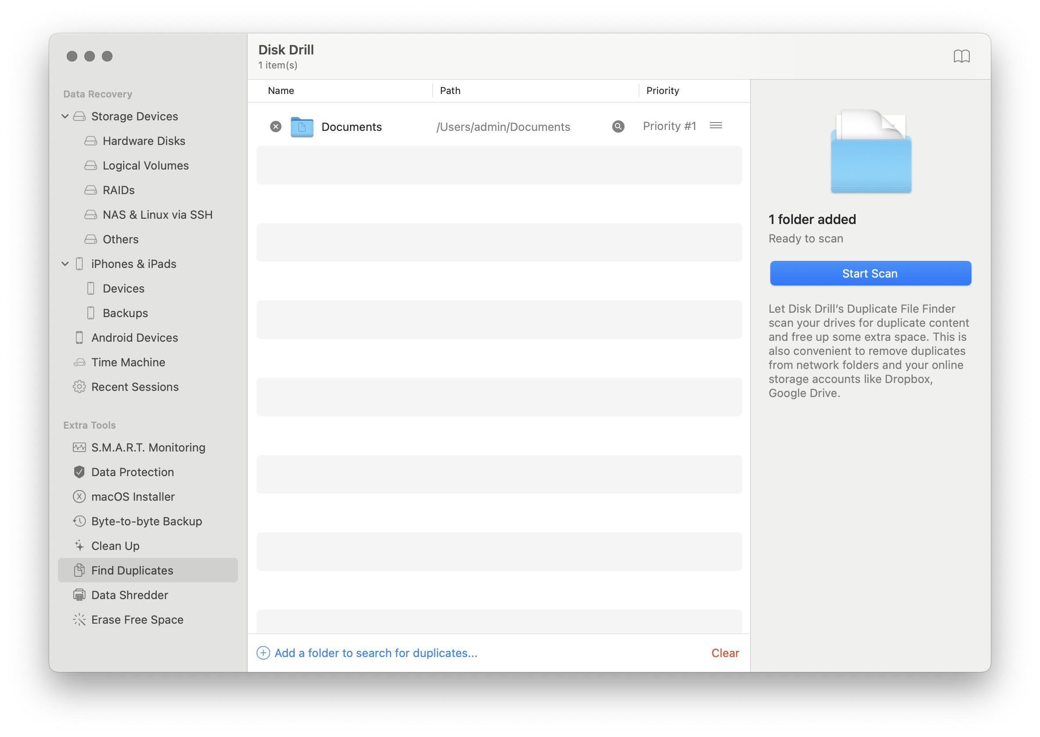The height and width of the screenshot is (737, 1040).
Task: Open NAS & Linux via SSH
Action: click(x=158, y=214)
